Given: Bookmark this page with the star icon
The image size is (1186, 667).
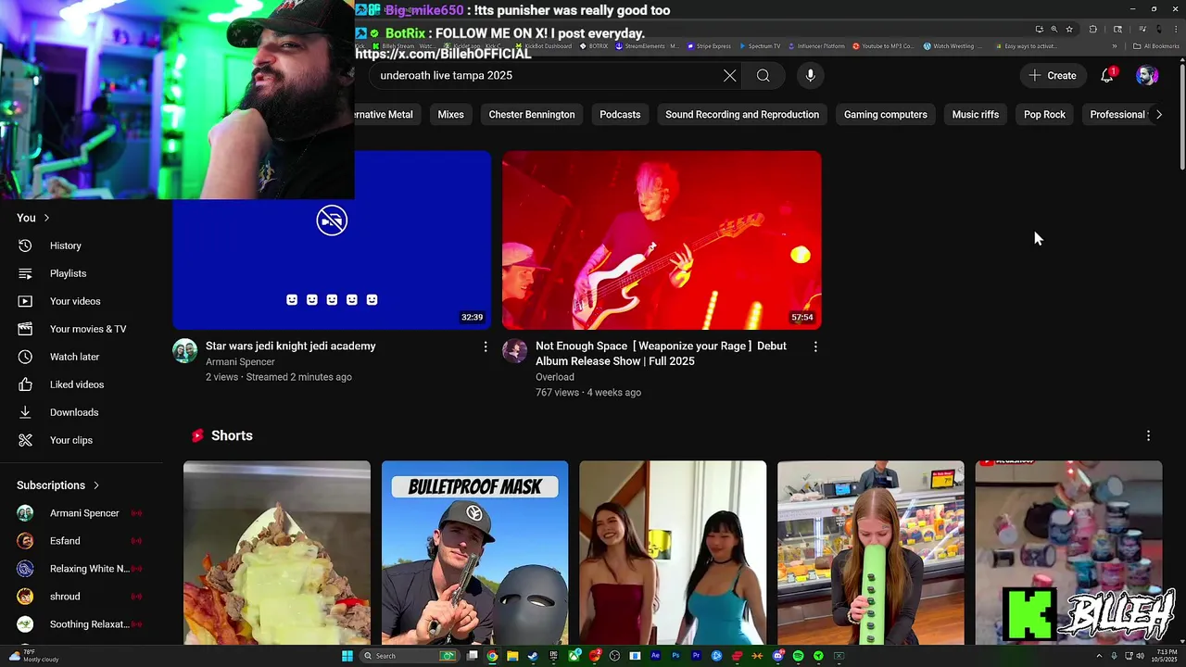Looking at the screenshot, I should pyautogui.click(x=1069, y=30).
